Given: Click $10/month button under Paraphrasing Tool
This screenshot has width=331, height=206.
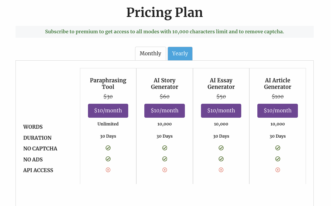Looking at the screenshot, I should [x=108, y=111].
